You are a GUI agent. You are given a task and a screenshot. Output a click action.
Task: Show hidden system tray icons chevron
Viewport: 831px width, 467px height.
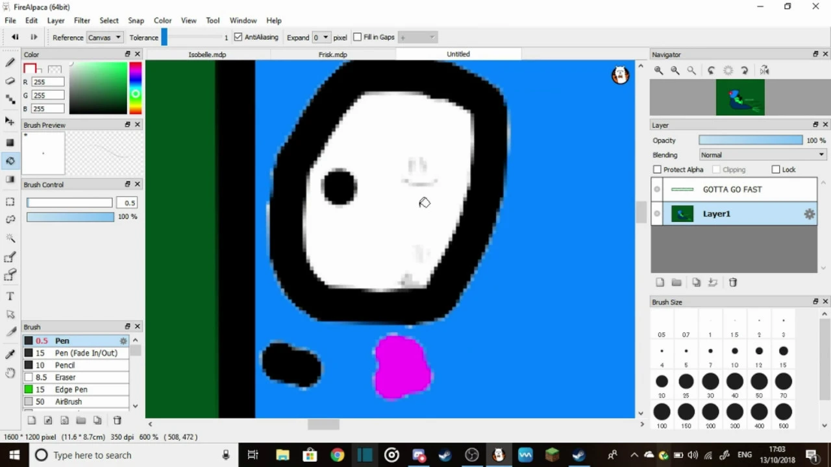pos(634,455)
